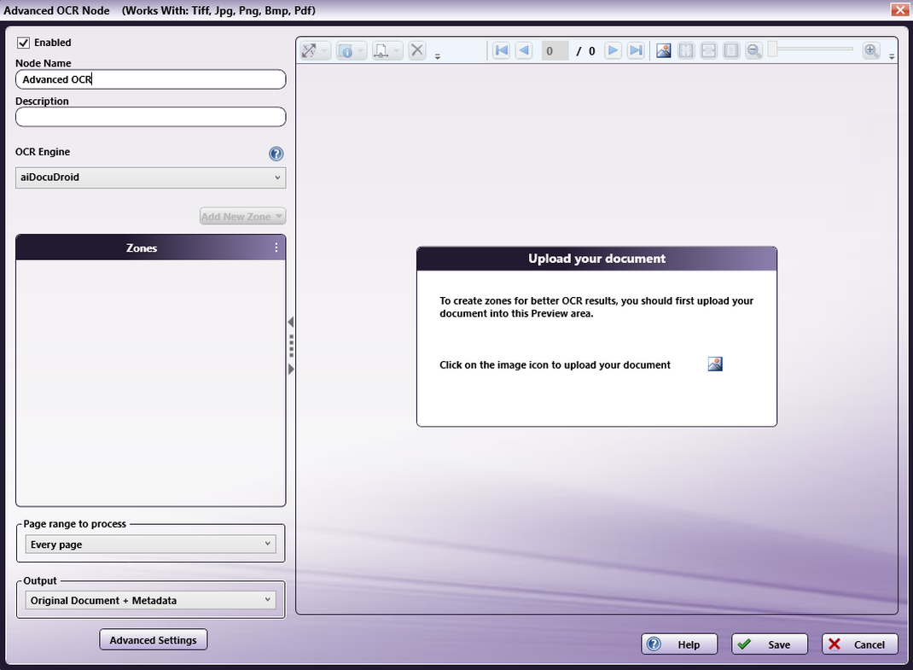Screen dimensions: 913x670
Task: Open the Zones panel three-dot menu
Action: (276, 248)
